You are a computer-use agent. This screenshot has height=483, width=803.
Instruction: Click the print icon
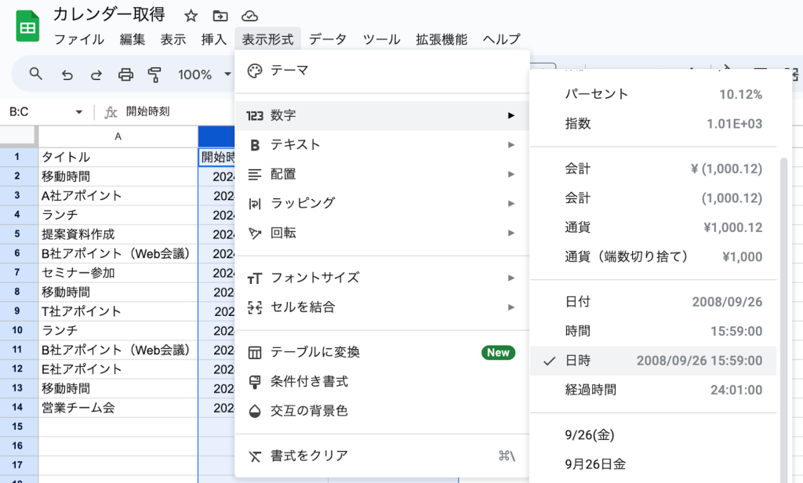click(125, 74)
